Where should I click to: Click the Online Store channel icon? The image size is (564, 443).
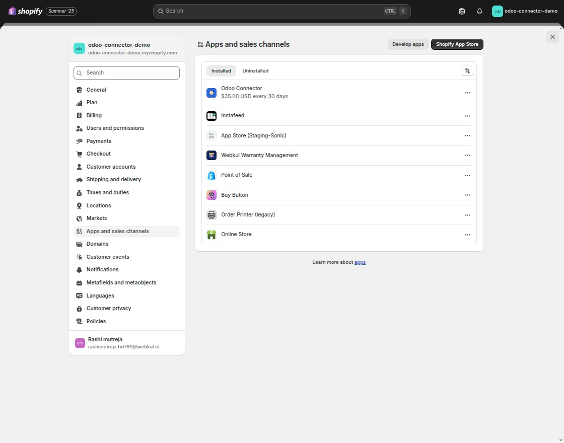point(211,234)
